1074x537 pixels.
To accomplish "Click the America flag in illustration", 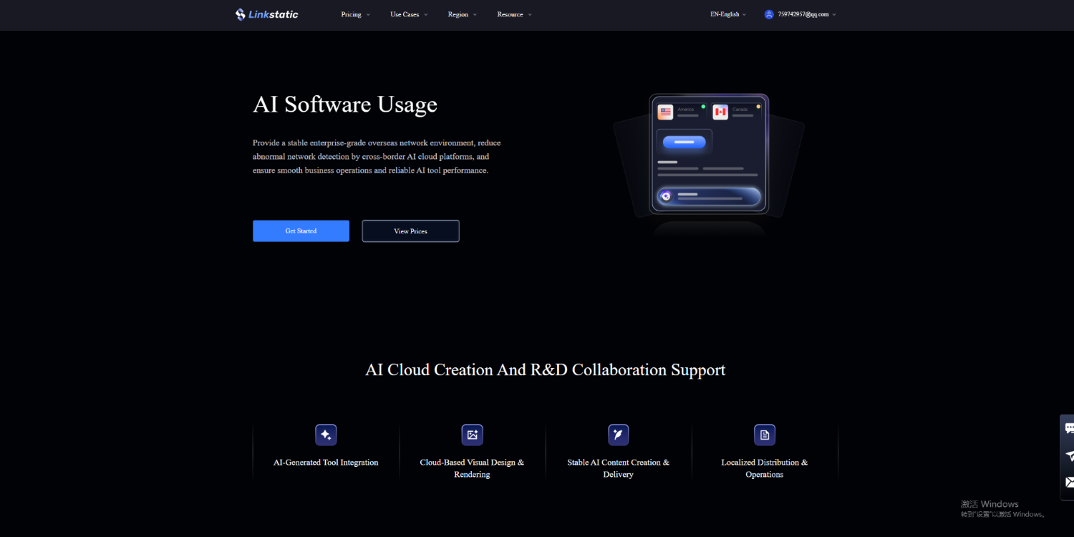I will pyautogui.click(x=666, y=112).
